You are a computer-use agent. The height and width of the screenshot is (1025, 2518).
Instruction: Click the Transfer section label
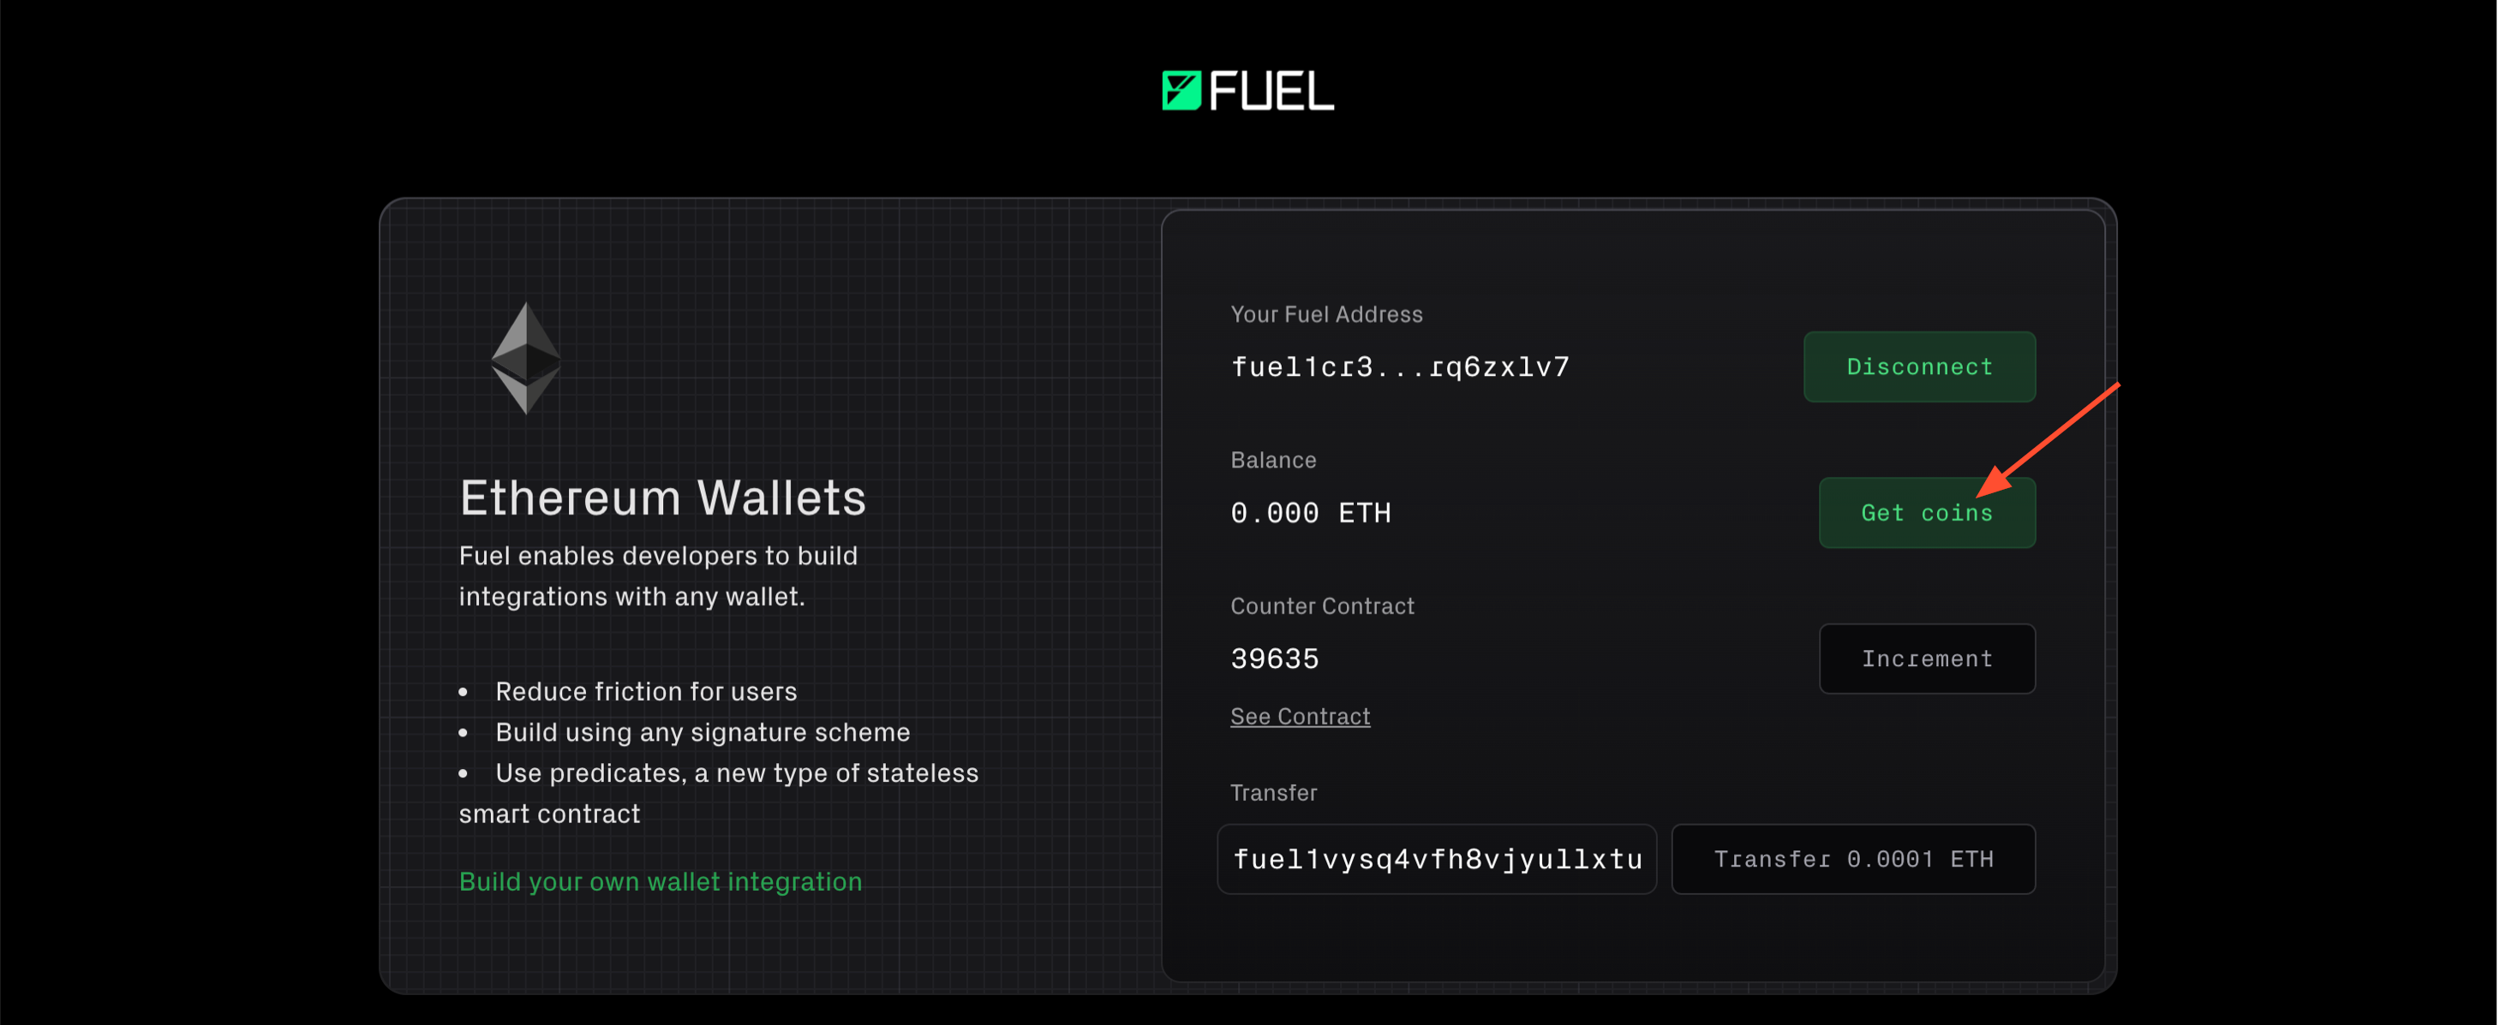pos(1272,792)
